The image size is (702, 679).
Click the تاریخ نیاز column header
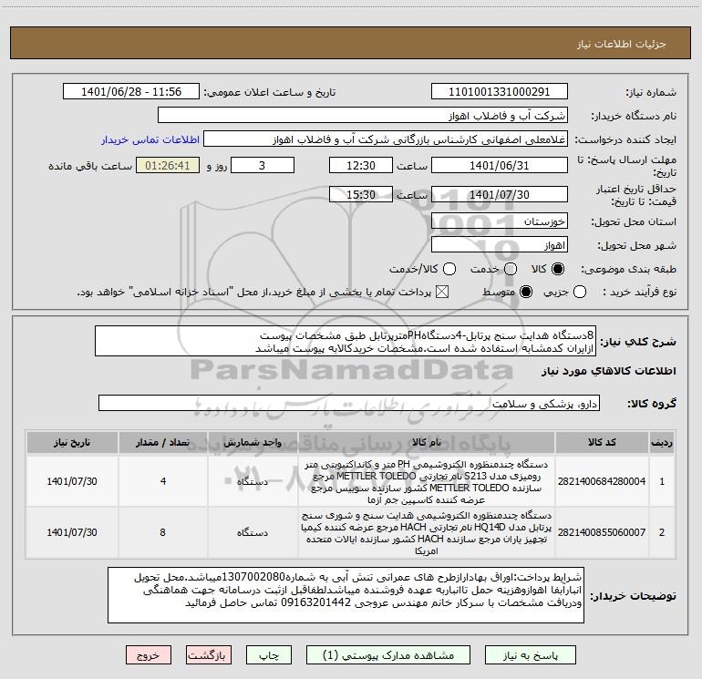[x=72, y=443]
